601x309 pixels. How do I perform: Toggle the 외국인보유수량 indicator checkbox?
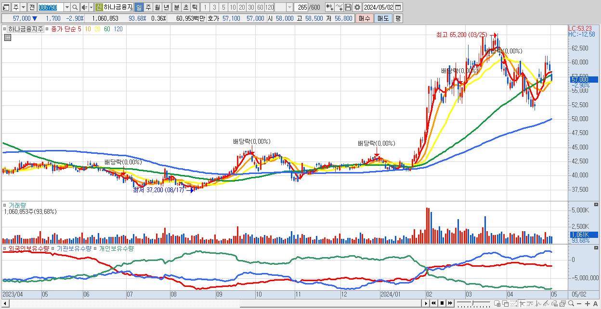5,248
